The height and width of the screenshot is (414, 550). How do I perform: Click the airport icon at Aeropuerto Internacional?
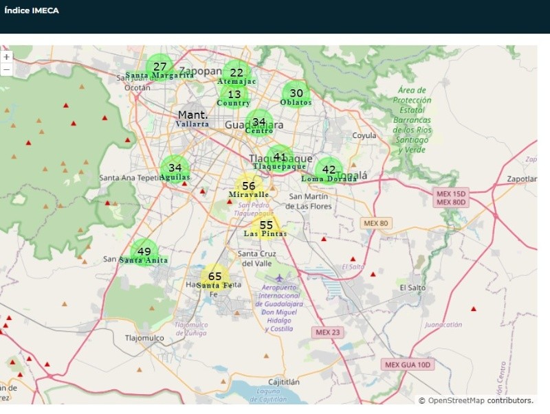pos(278,276)
